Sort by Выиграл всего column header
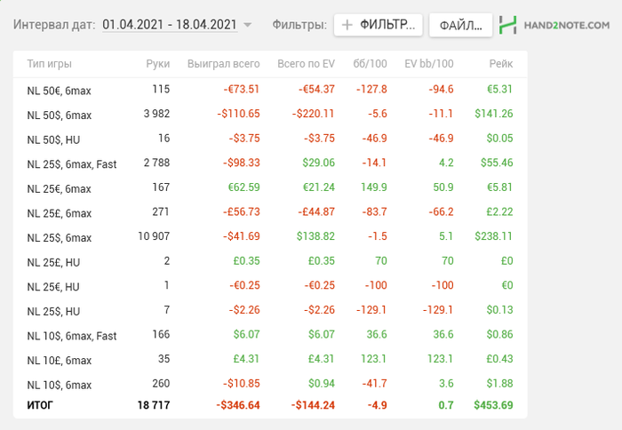622x430 pixels. click(x=223, y=63)
